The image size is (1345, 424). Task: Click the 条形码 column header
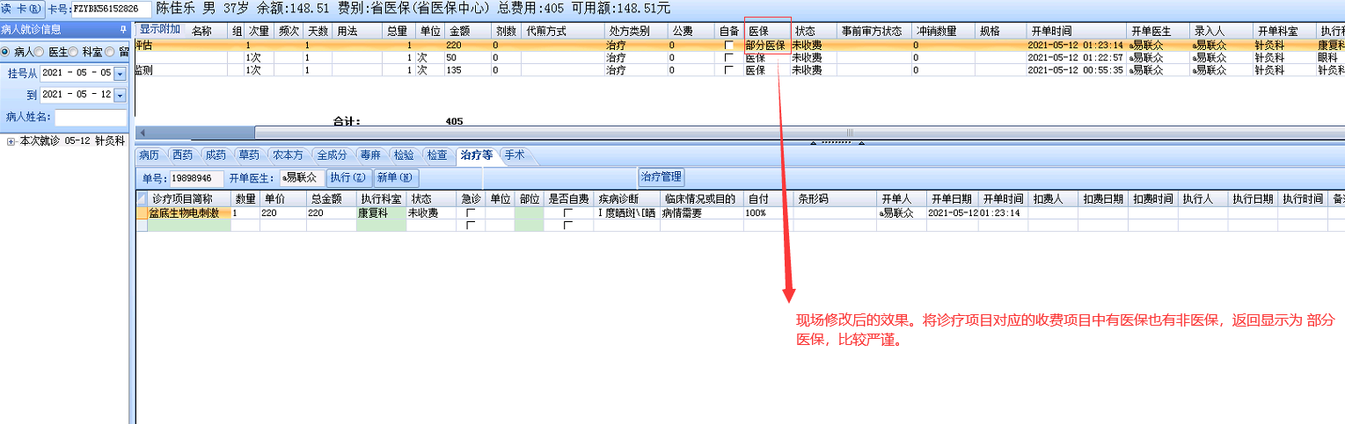click(x=835, y=199)
